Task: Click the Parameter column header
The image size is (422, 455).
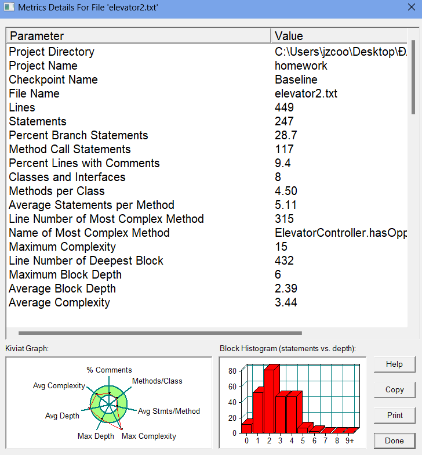Action: 139,36
